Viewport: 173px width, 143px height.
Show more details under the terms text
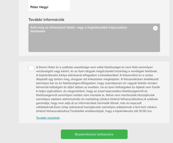[x=48, y=118]
